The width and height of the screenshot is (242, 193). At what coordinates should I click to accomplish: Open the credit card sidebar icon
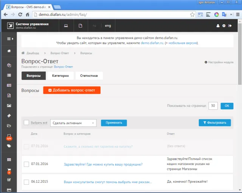pyautogui.click(x=9, y=190)
